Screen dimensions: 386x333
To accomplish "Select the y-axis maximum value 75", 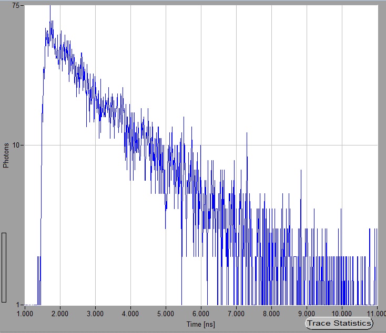I will click(x=16, y=6).
